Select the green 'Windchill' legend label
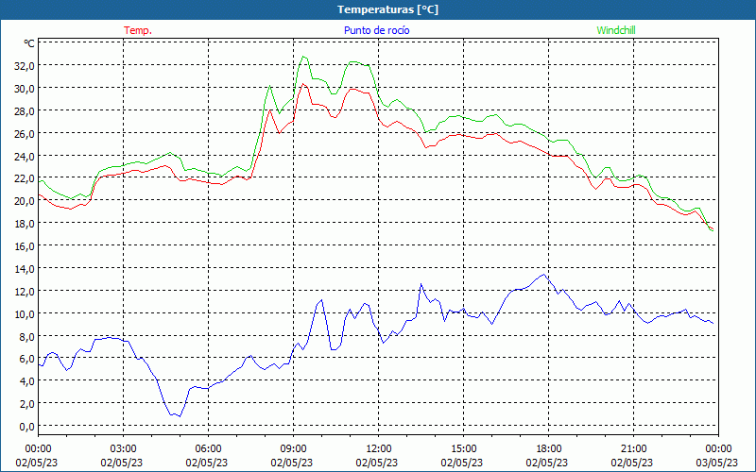 [x=616, y=30]
